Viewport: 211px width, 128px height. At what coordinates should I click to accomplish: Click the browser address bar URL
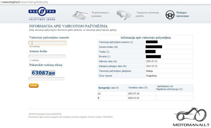coord(24,2)
